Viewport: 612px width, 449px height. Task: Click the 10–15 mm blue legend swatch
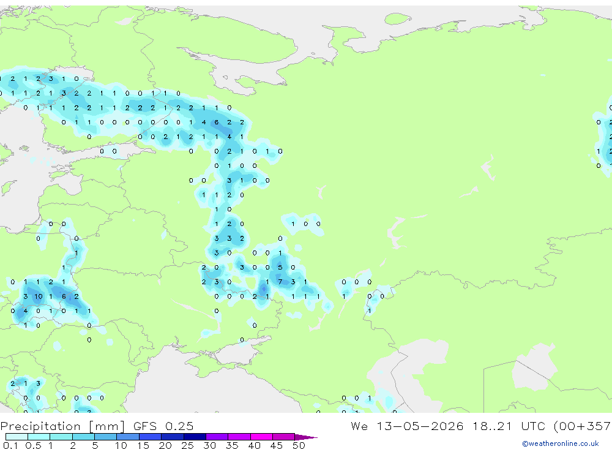(128, 437)
